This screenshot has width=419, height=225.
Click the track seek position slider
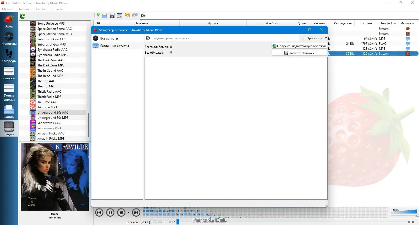[x=291, y=222]
